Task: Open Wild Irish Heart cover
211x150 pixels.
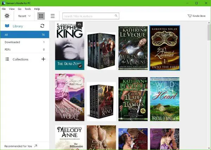Action: tap(165, 99)
